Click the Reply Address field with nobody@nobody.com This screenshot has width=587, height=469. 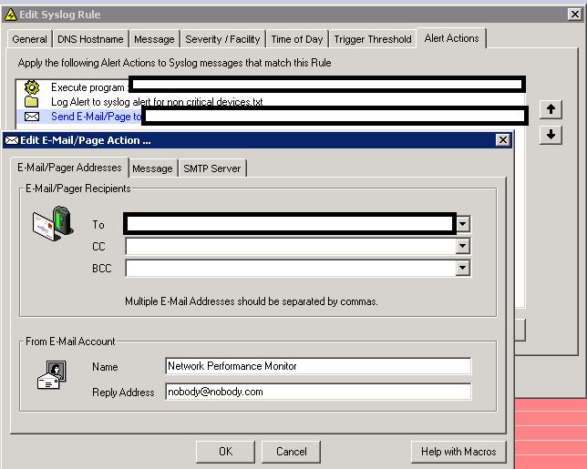pos(318,392)
